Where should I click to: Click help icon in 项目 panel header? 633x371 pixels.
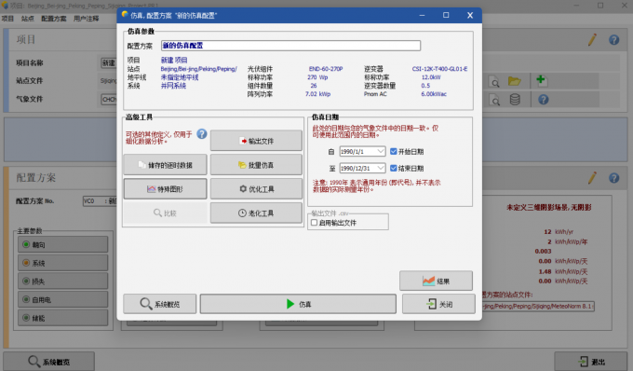pyautogui.click(x=614, y=39)
